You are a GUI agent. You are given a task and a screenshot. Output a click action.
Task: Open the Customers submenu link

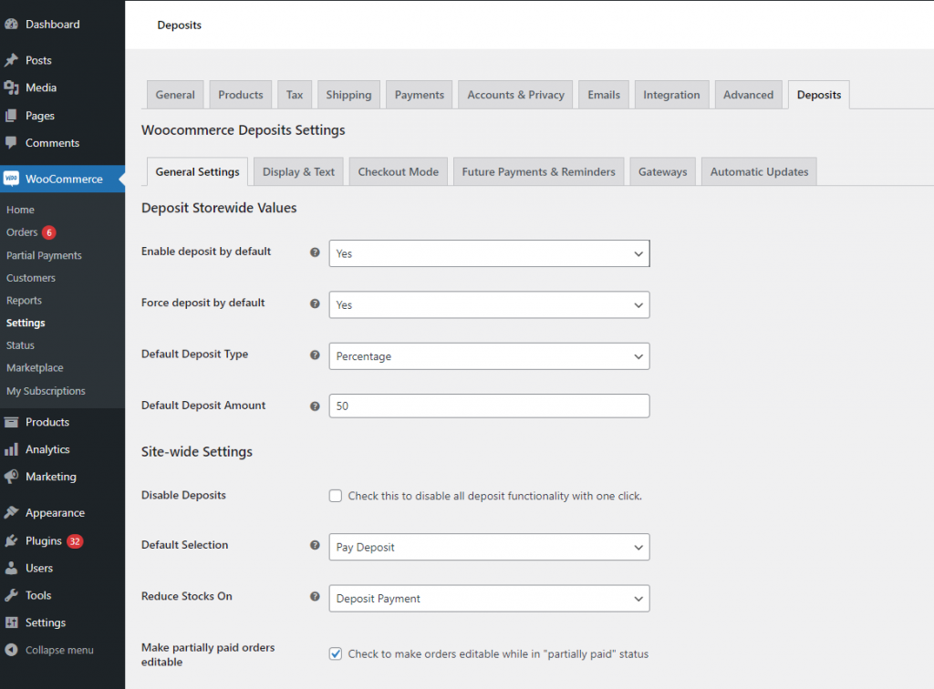click(31, 278)
